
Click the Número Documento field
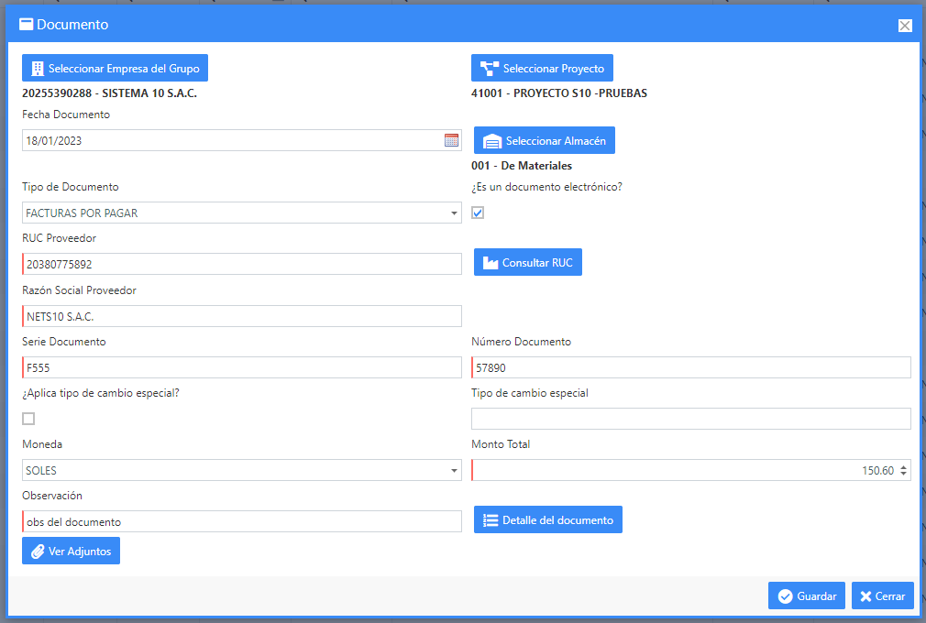pos(691,367)
